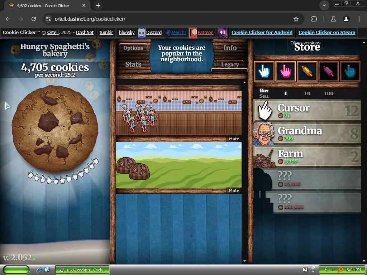This screenshot has height=275, width=367.
Task: Click the Patreon logo icon
Action: point(193,33)
